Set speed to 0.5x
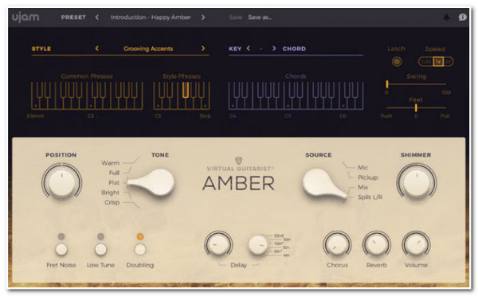 [425, 61]
